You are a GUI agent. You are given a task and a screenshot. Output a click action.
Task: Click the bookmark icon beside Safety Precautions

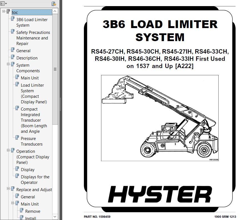[x=13, y=32]
